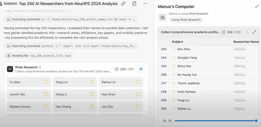
Task: Select row 243 Pan Zhou
Action: [209, 49]
